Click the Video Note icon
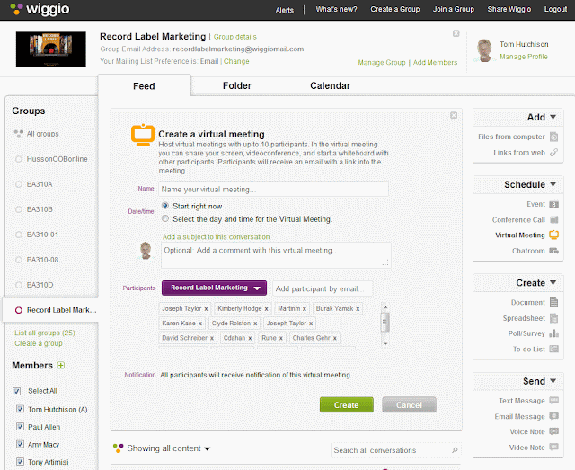Image resolution: width=575 pixels, height=470 pixels. 553,447
